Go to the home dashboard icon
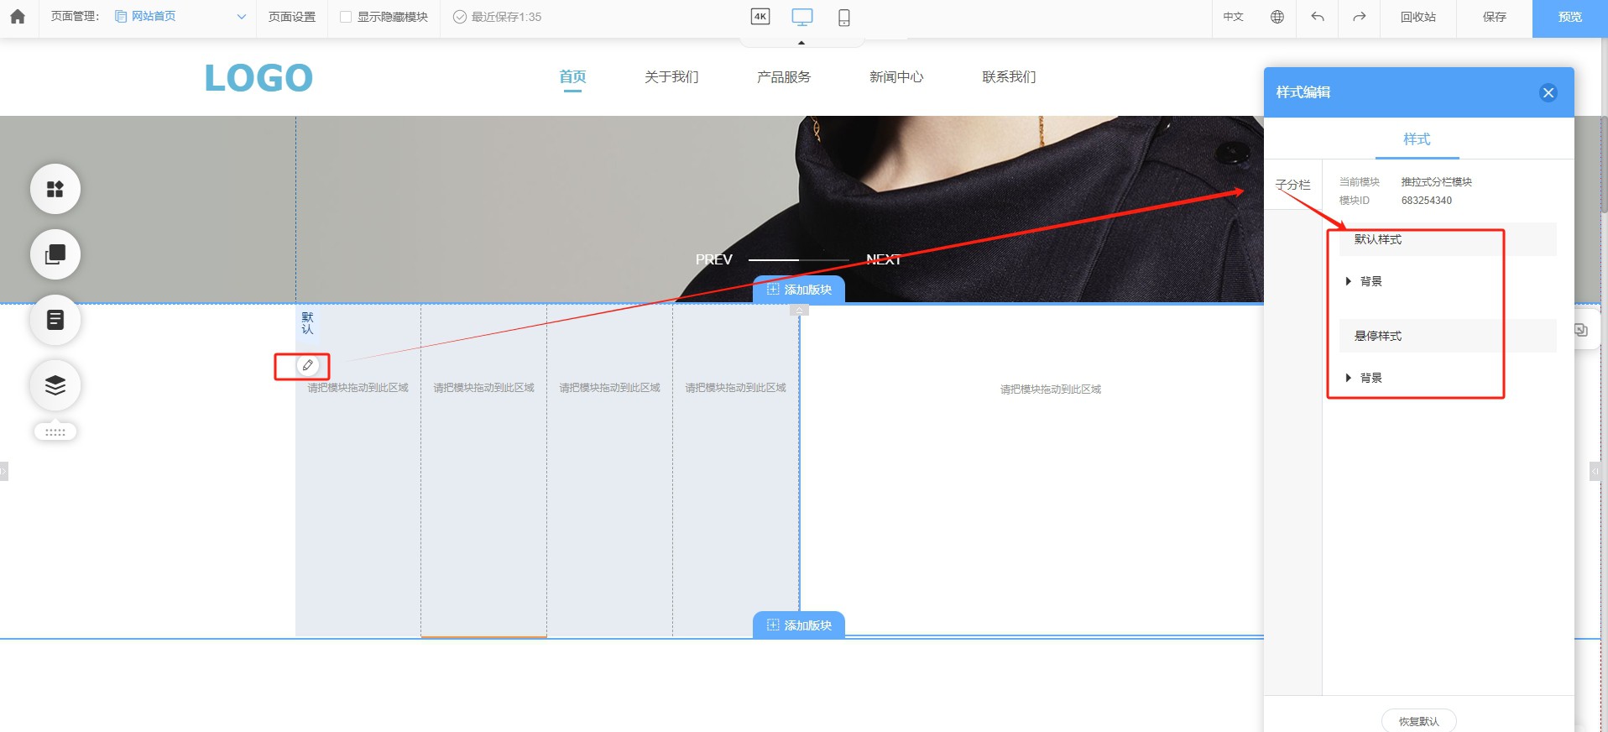Viewport: 1608px width, 732px height. (x=17, y=17)
